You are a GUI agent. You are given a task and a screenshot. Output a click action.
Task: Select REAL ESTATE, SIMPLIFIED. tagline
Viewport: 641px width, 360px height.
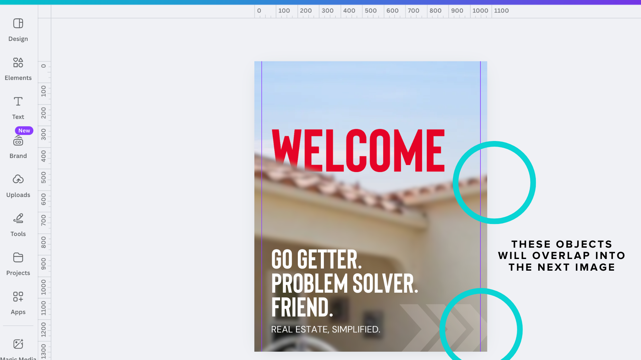click(326, 329)
